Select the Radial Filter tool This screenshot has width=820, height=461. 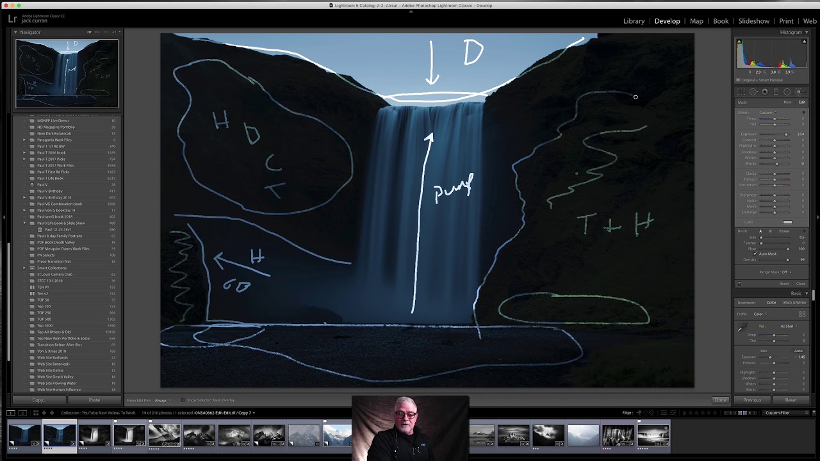tap(787, 92)
